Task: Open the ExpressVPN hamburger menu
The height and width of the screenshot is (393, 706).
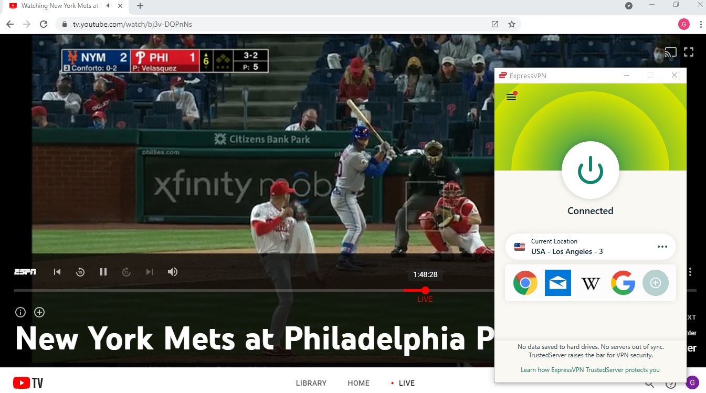Action: pyautogui.click(x=511, y=97)
